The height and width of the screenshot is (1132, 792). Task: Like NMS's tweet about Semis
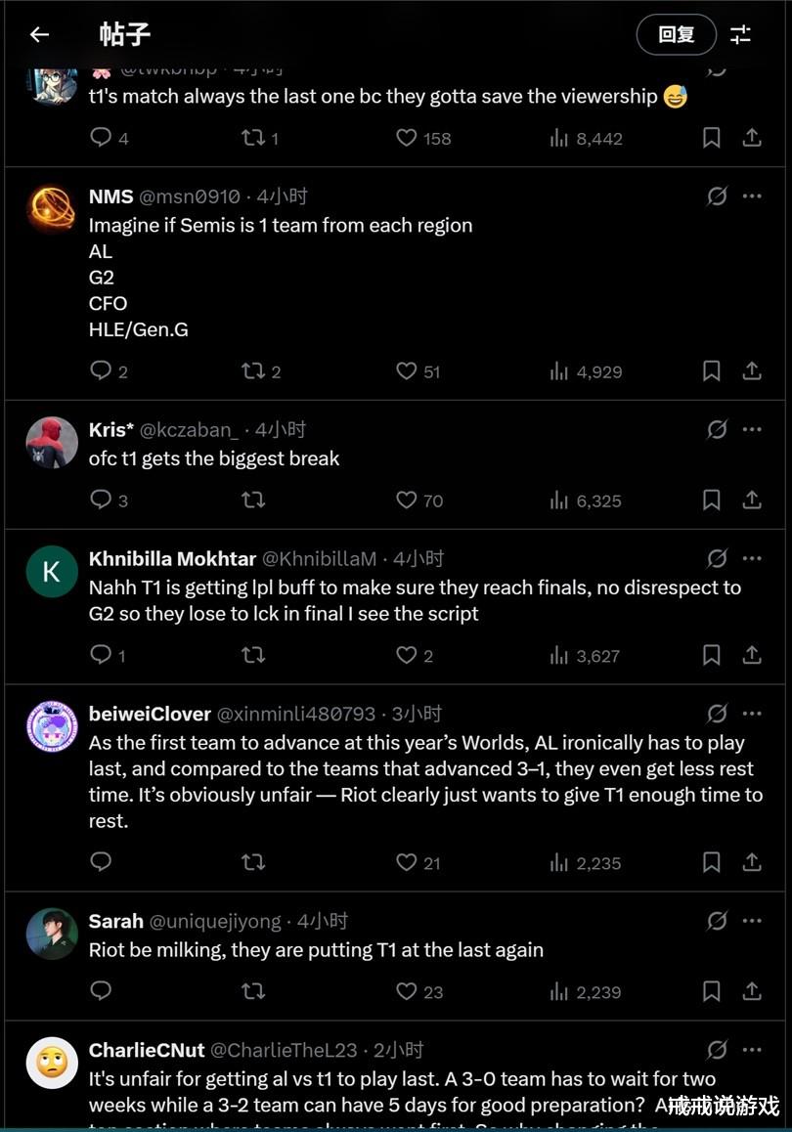click(x=407, y=371)
